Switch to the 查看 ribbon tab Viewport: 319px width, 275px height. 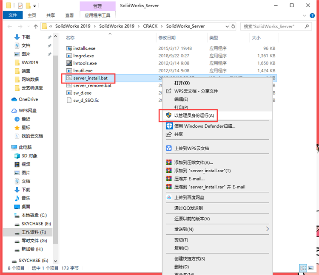point(69,15)
